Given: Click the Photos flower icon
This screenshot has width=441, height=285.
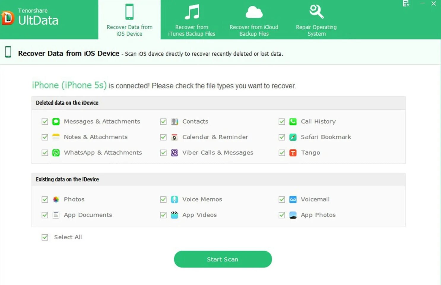Looking at the screenshot, I should (x=56, y=199).
